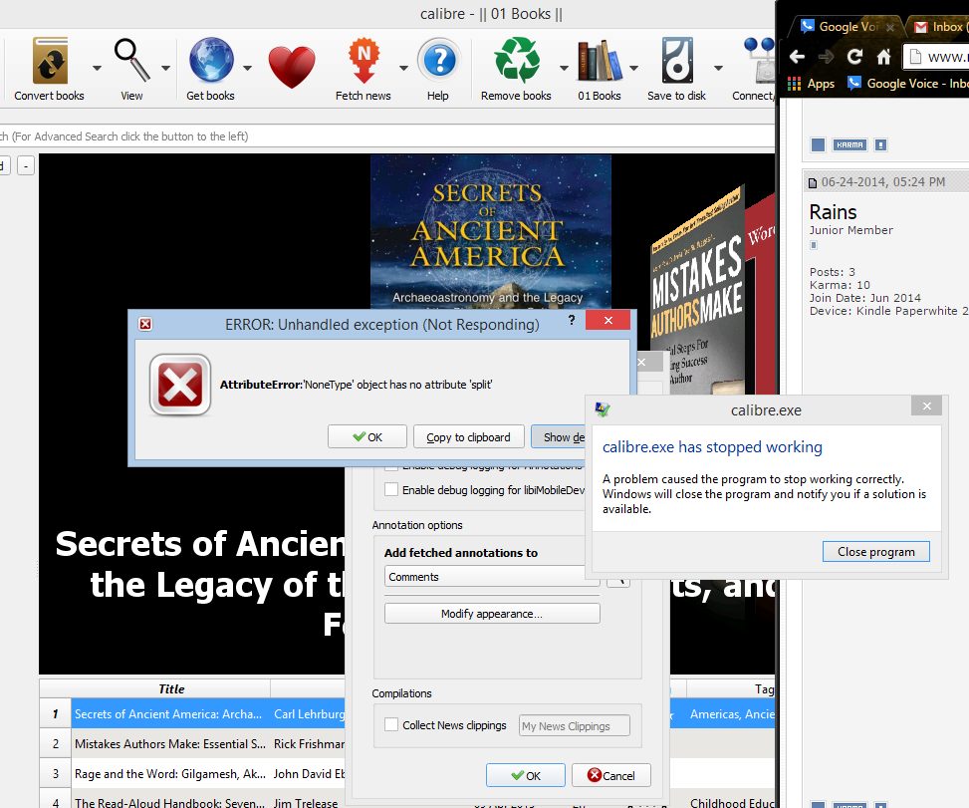The height and width of the screenshot is (808, 969).
Task: Click the 01 Books library icon
Action: [x=600, y=61]
